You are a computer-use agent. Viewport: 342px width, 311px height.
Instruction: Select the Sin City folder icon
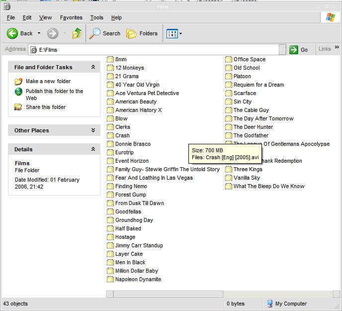click(229, 102)
